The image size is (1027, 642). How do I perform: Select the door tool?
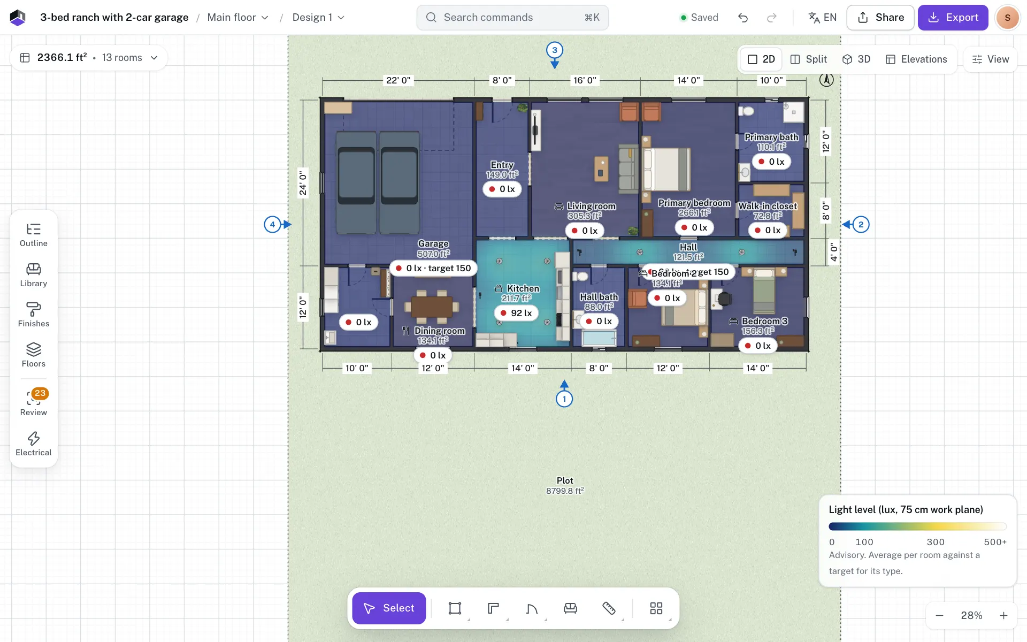[x=532, y=608]
